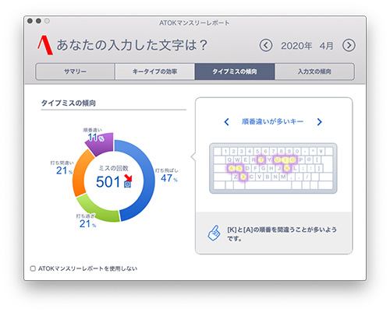This screenshot has height=312, width=390.
Task: Go to next month with right circle arrow
Action: (349, 45)
